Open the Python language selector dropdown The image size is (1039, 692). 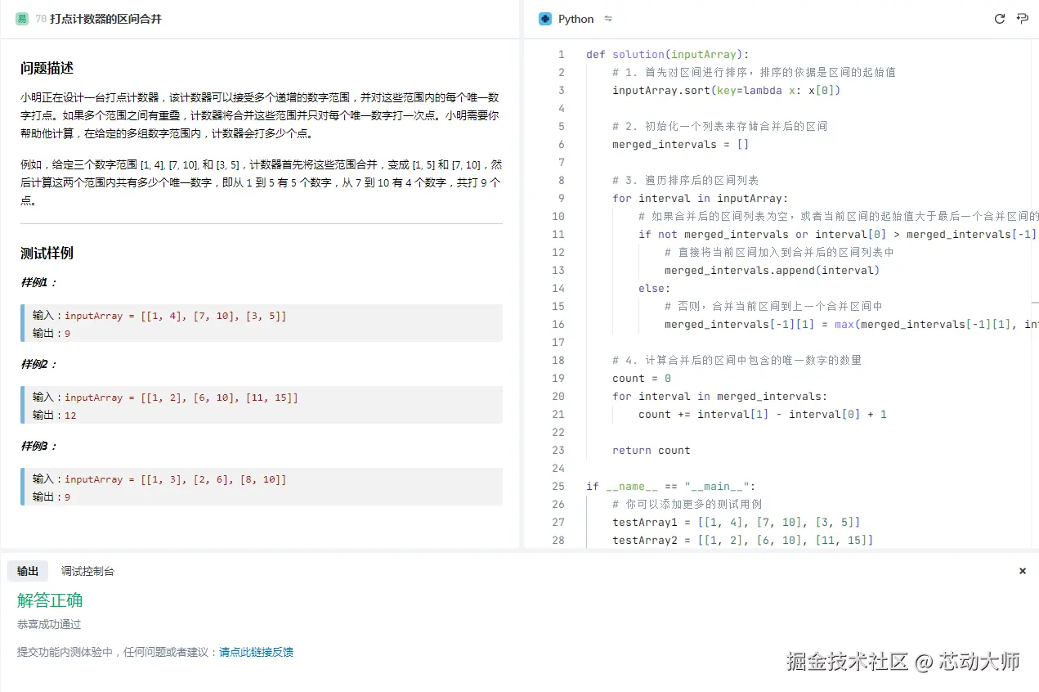(x=575, y=19)
